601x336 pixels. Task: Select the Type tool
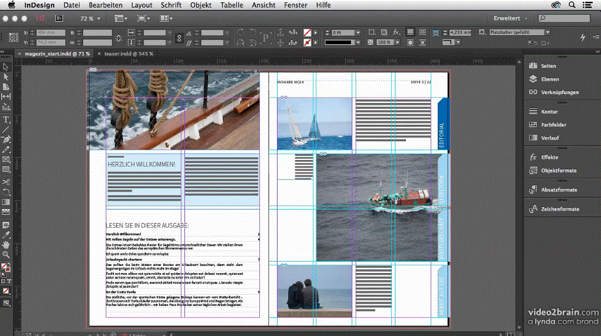pos(6,119)
